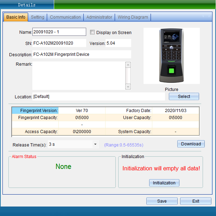Click the Remark scrollbar up arrow
Viewport: 216px width, 216px height.
coord(128,65)
